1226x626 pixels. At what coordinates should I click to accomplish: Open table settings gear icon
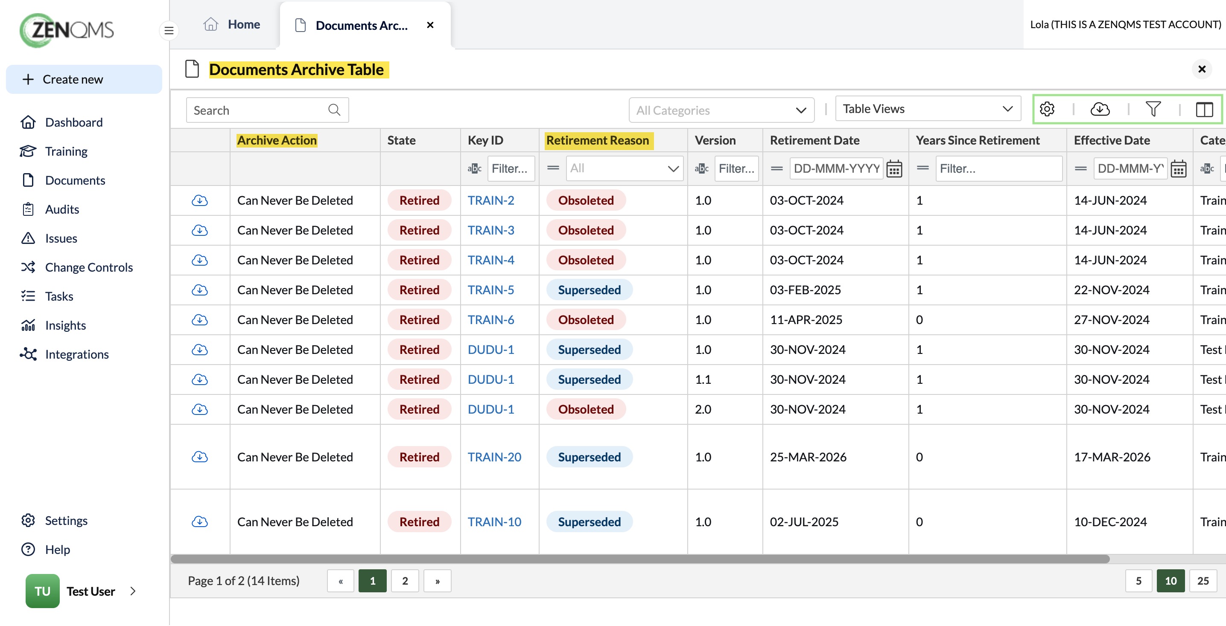click(x=1047, y=109)
